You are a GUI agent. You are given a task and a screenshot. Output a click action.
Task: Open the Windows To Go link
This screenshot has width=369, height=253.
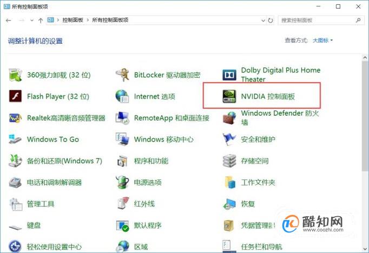coord(53,139)
